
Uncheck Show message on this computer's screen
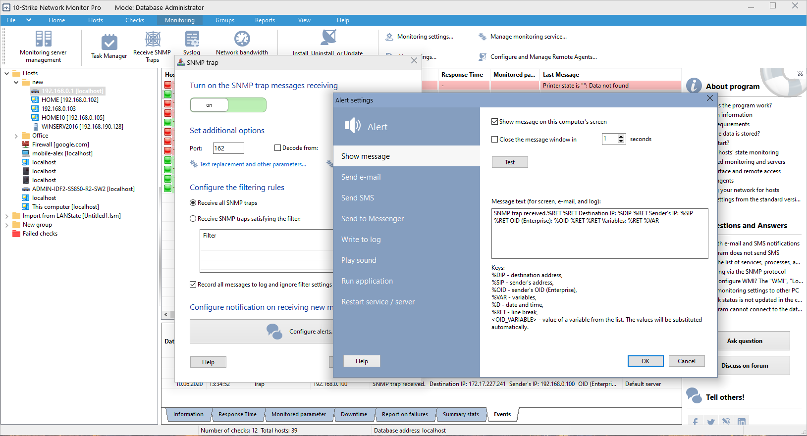pyautogui.click(x=494, y=122)
